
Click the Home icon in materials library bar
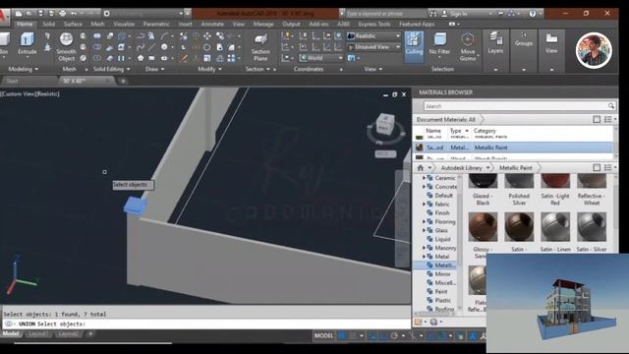[420, 168]
